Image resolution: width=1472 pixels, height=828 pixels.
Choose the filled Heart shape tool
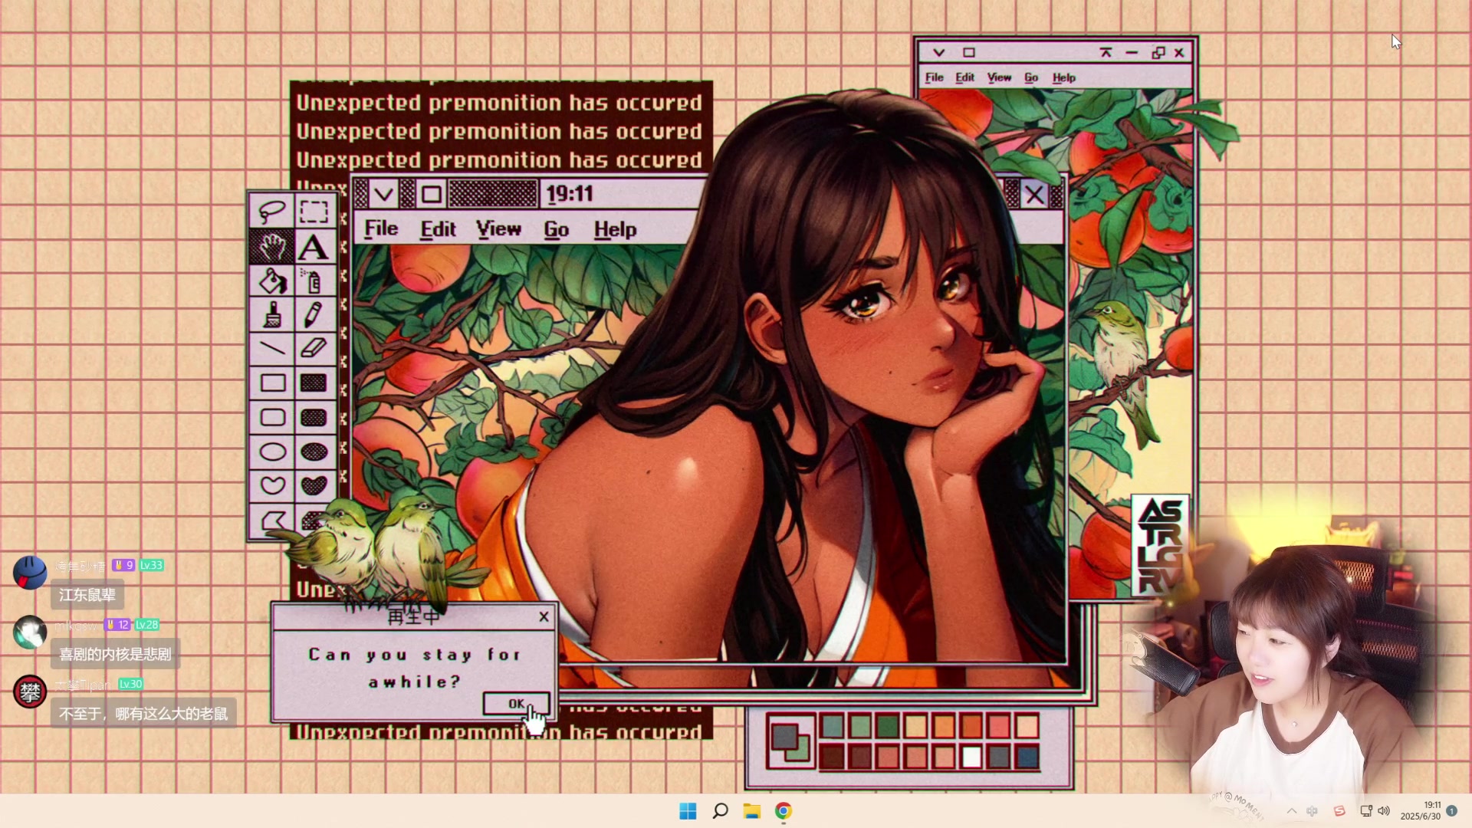tap(314, 485)
